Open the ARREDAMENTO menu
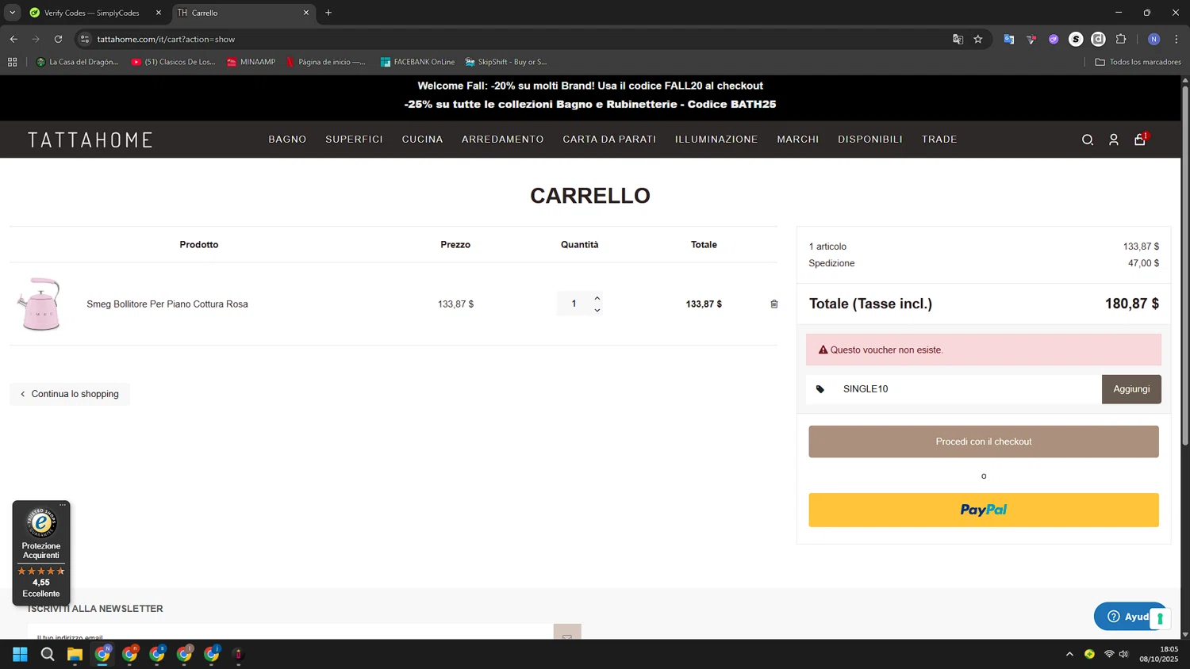The width and height of the screenshot is (1190, 669). click(503, 140)
